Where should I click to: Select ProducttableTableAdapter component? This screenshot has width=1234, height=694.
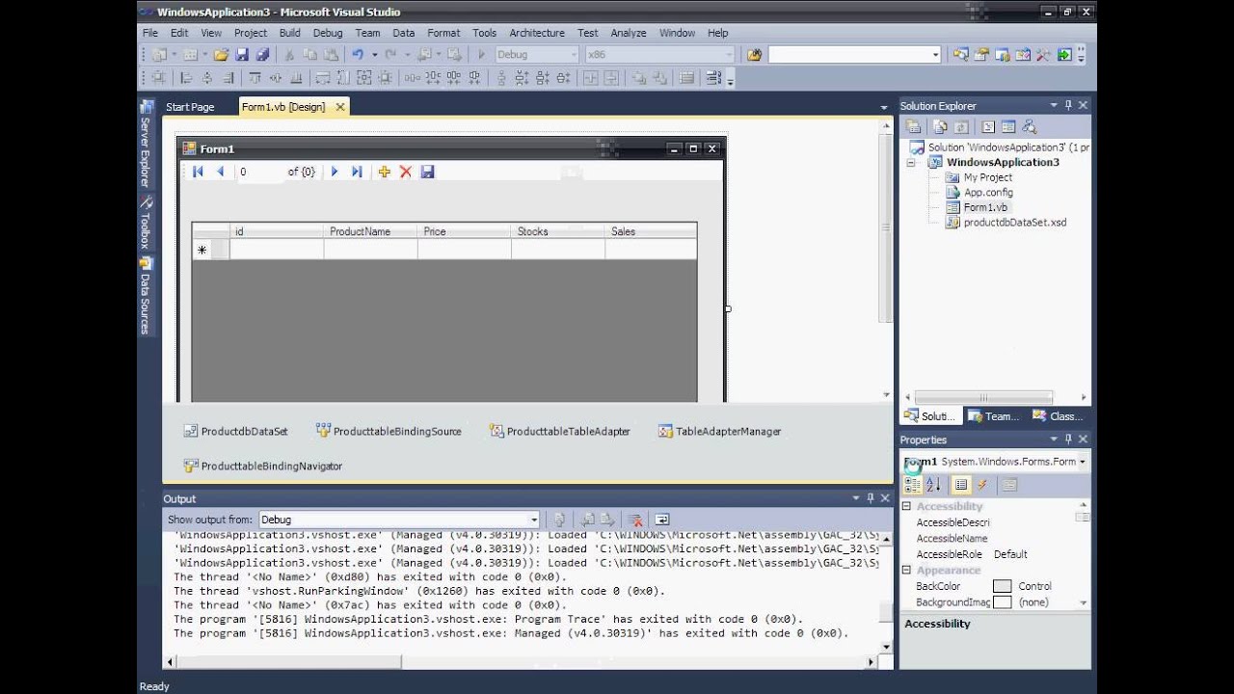560,432
